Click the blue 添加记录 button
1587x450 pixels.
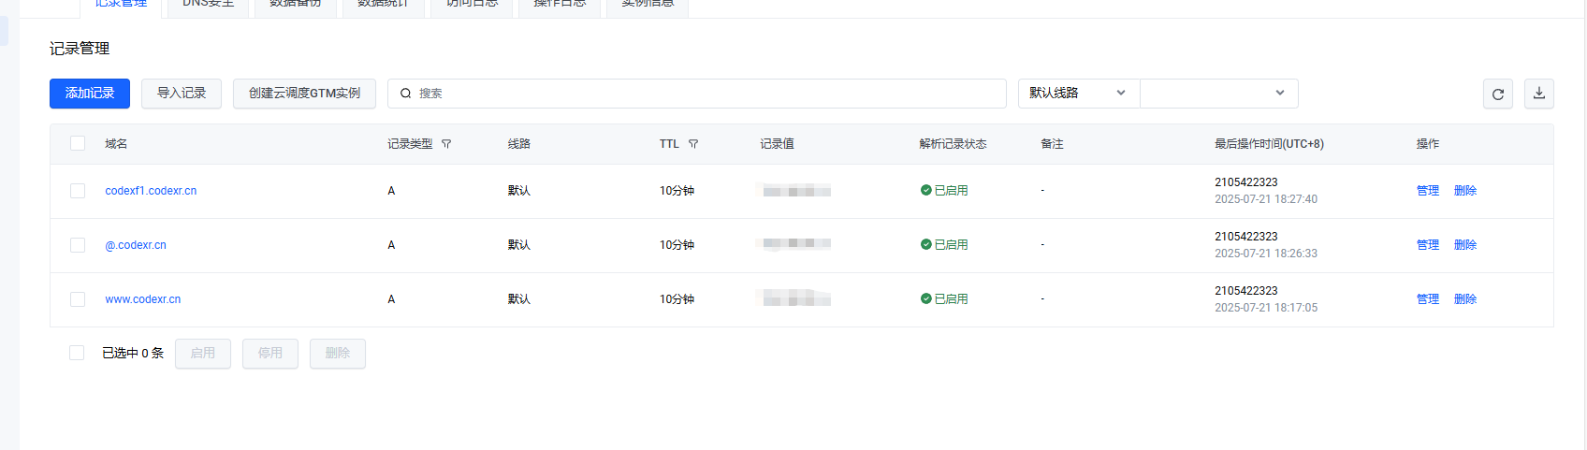click(x=90, y=94)
